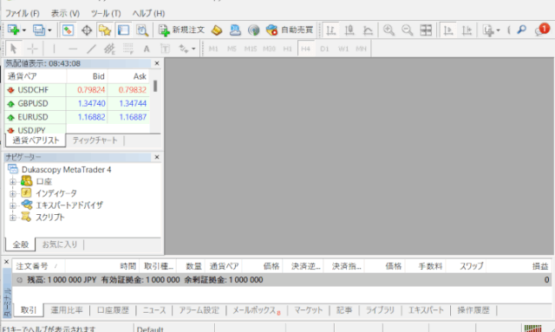Open the Profiles dropdown arrow
This screenshot has height=332, width=555.
(49, 30)
